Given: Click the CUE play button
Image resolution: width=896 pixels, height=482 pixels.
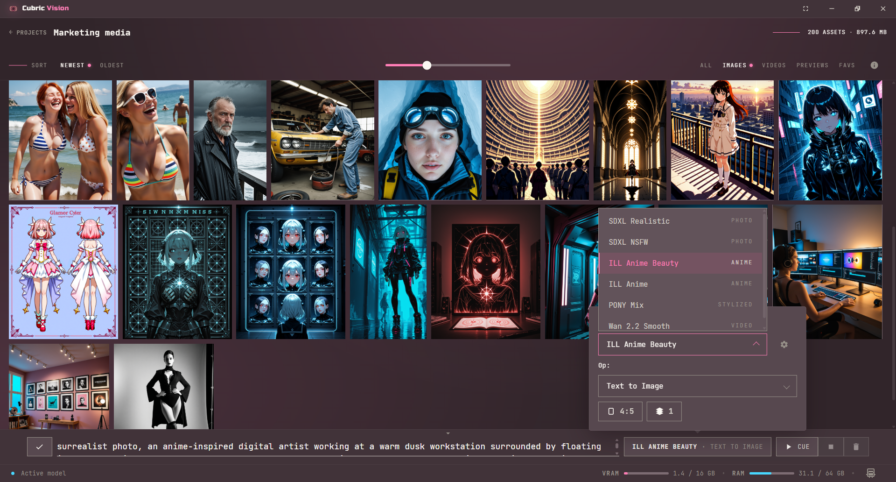Looking at the screenshot, I should 797,447.
